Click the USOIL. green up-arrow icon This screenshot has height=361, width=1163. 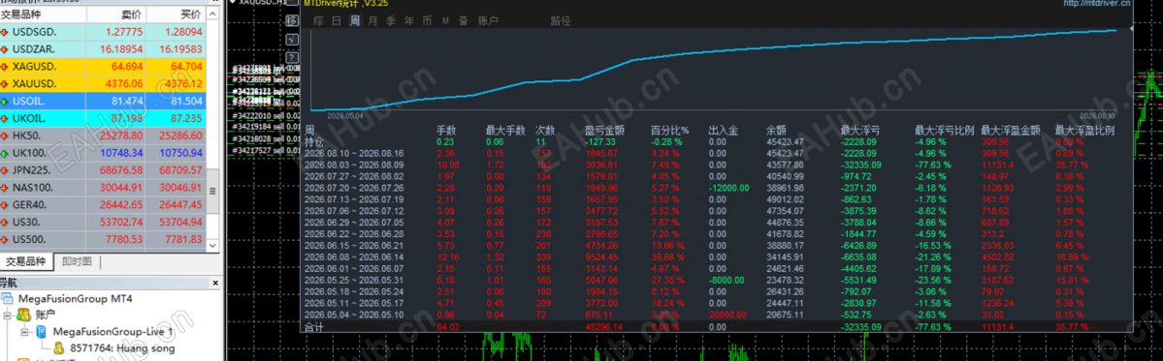pyautogui.click(x=5, y=102)
